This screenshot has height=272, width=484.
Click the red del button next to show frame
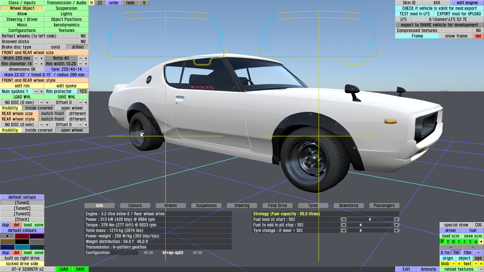(478, 36)
